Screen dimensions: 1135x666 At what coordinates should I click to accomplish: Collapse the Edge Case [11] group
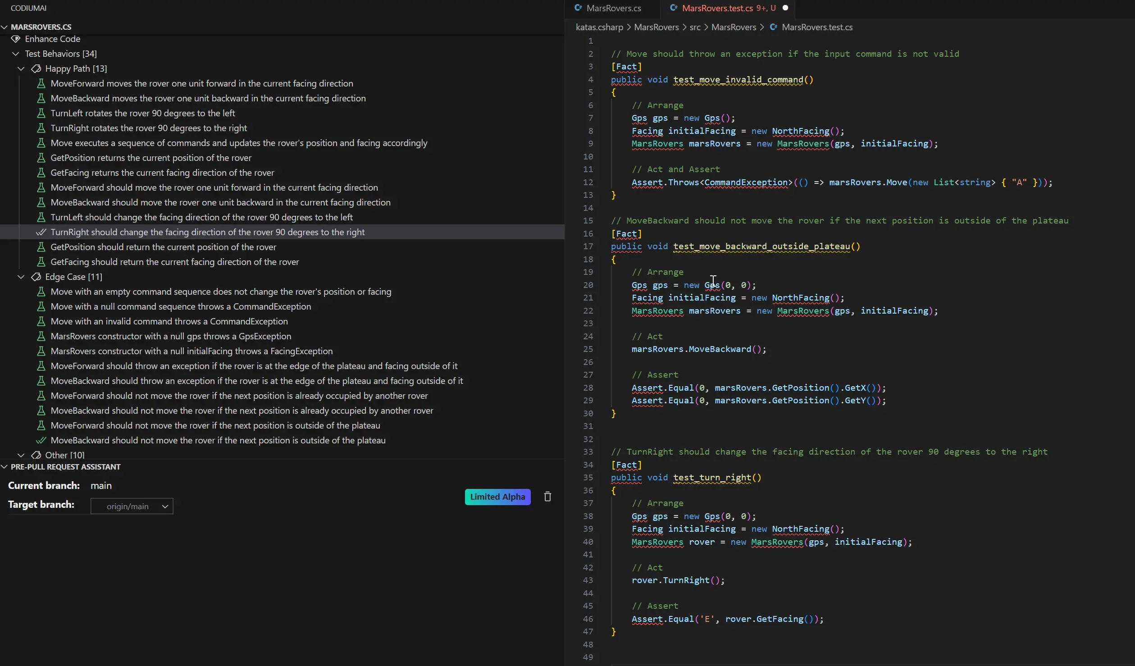point(21,277)
